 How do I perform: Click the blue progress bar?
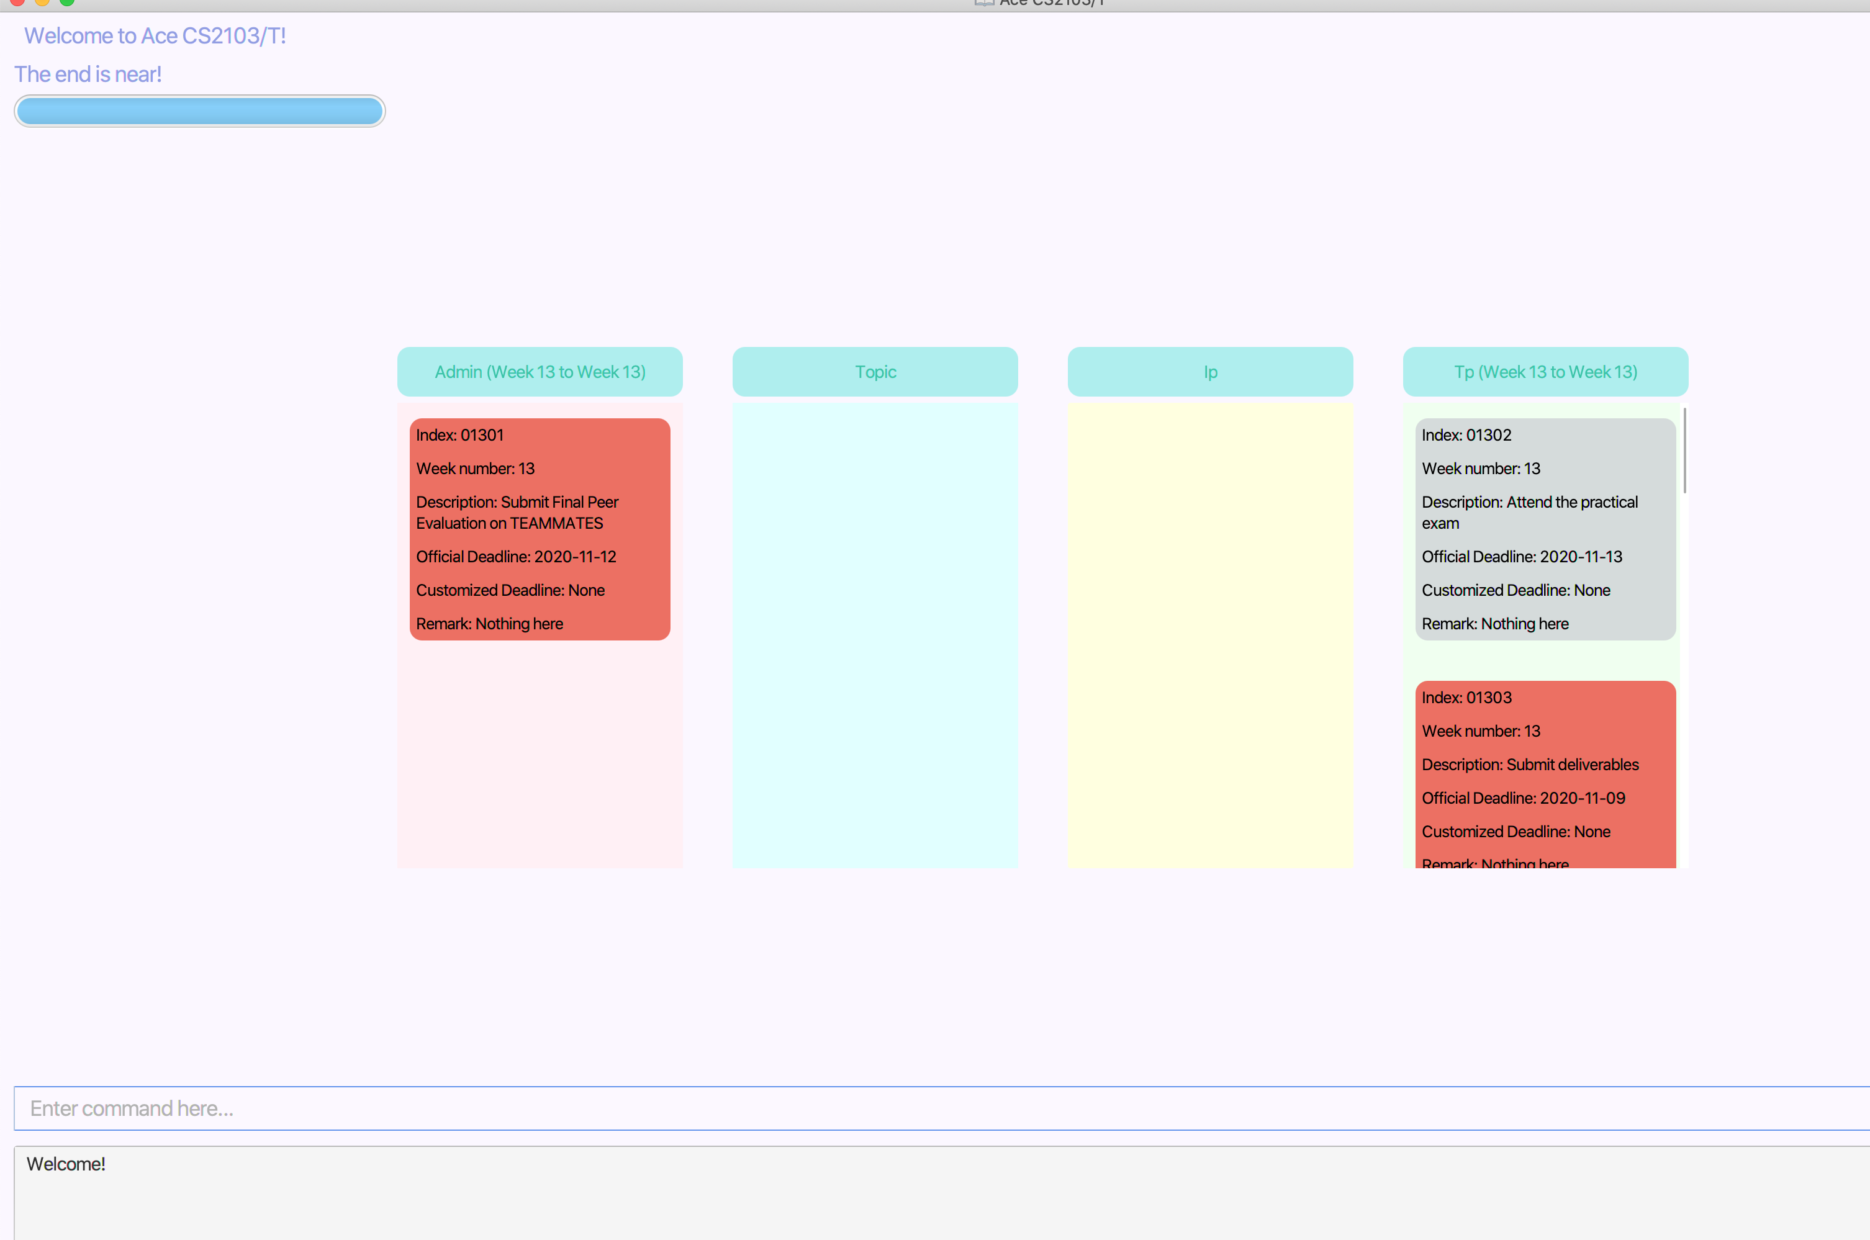[199, 112]
